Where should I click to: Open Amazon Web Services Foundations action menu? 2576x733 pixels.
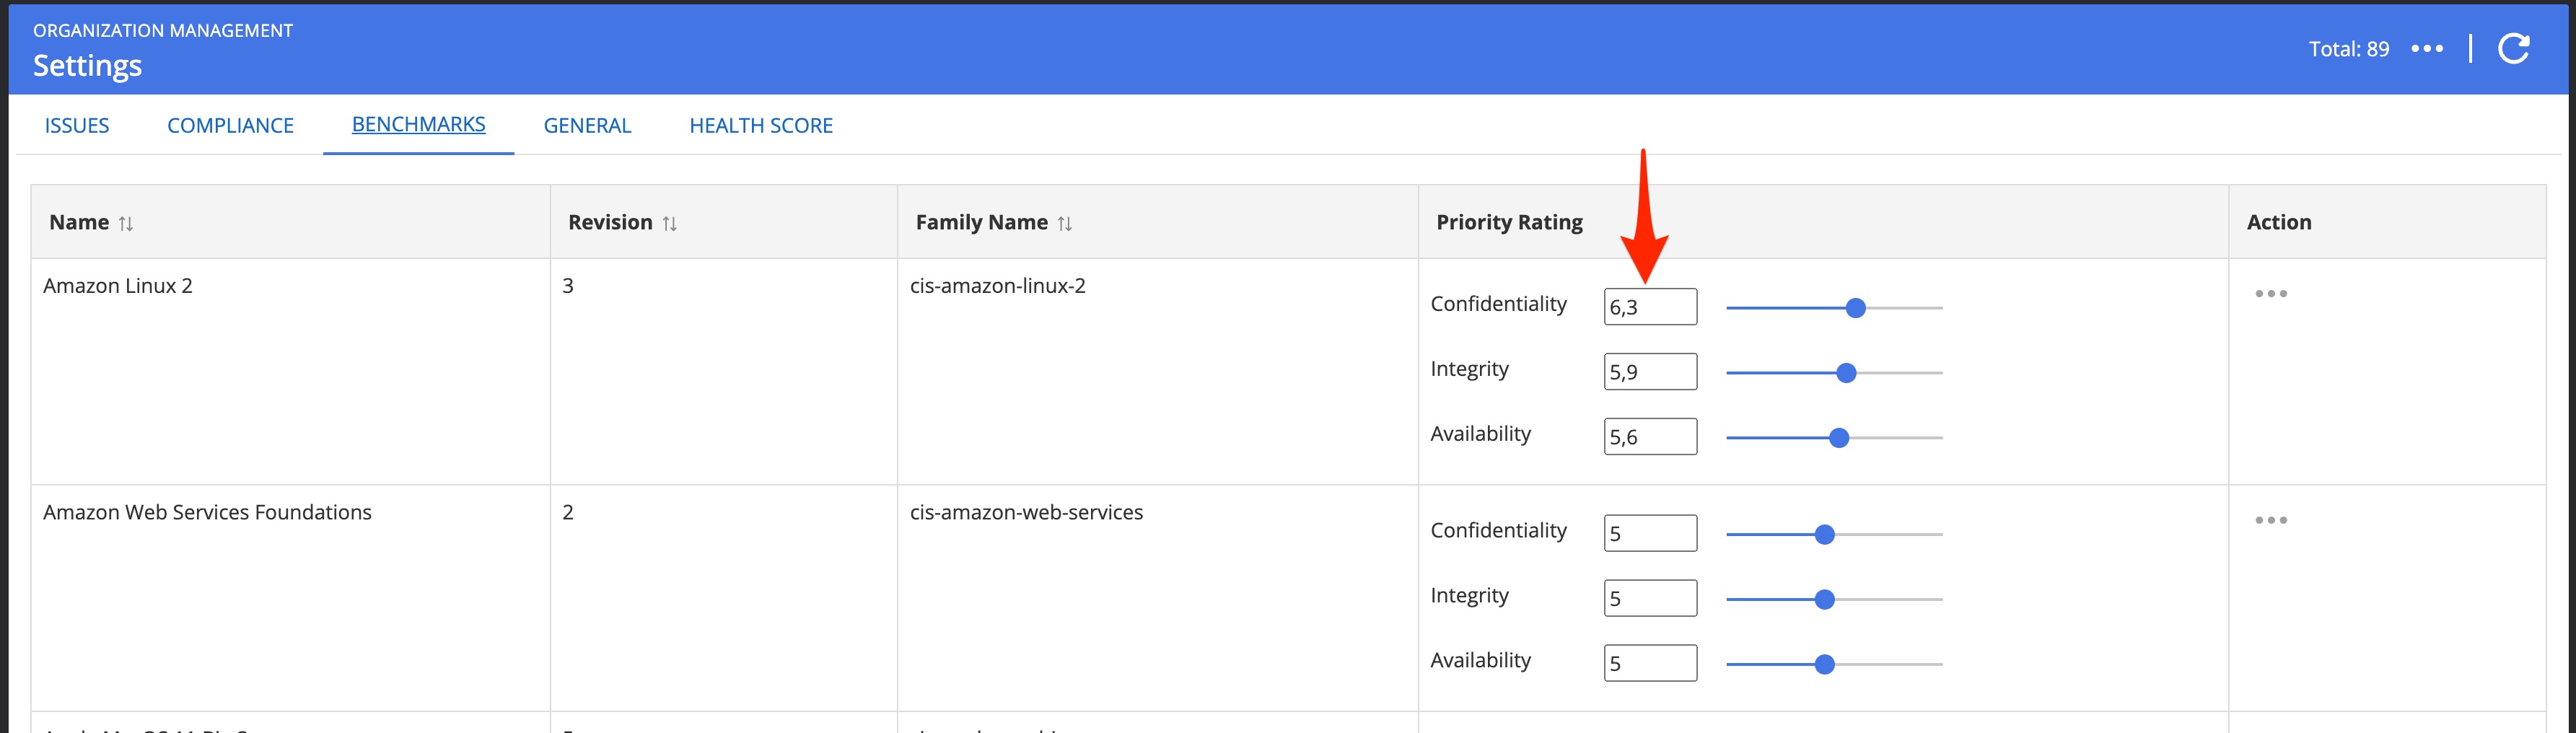point(2270,520)
